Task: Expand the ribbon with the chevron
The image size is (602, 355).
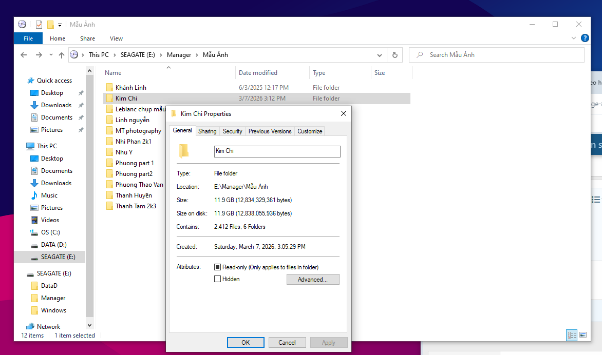Action: tap(574, 38)
